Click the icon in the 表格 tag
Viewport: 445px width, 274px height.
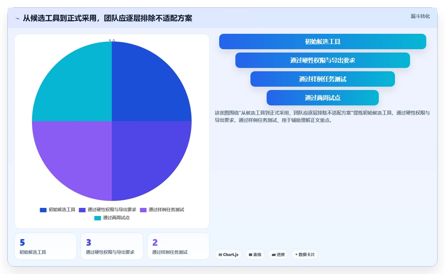coord(250,255)
